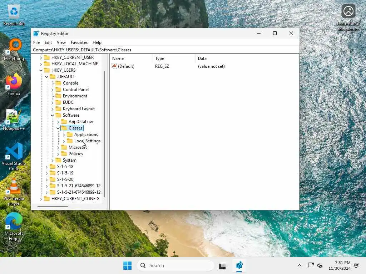Select the Software key label
366x274 pixels.
[x=71, y=115]
